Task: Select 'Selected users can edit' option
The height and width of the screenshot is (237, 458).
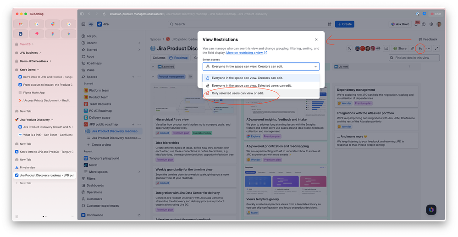Action: tap(261, 86)
